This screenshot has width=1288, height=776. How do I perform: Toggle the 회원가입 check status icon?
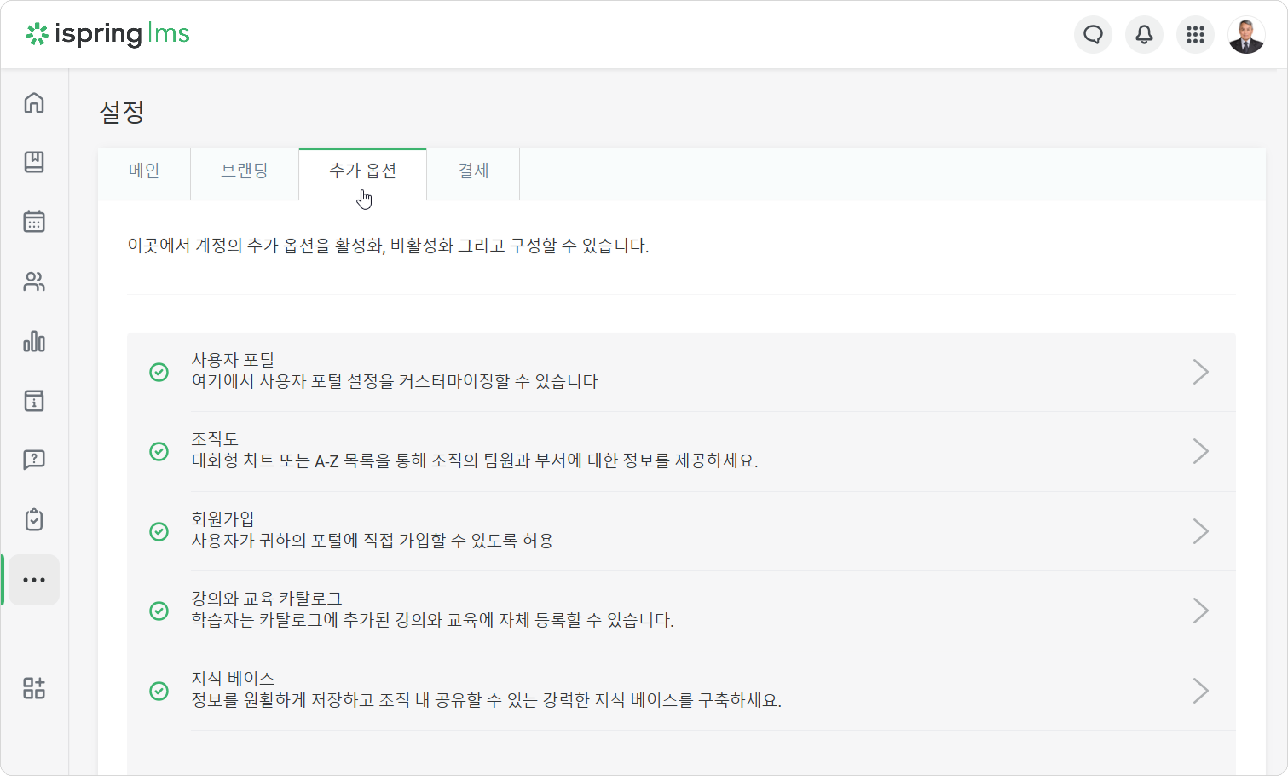(159, 531)
